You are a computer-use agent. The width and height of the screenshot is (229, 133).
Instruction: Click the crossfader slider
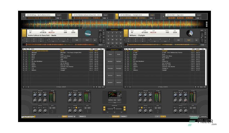tap(114, 109)
